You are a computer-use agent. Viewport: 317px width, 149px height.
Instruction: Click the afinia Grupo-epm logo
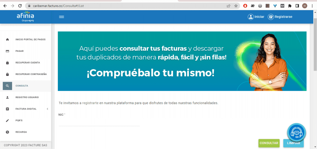[25, 17]
